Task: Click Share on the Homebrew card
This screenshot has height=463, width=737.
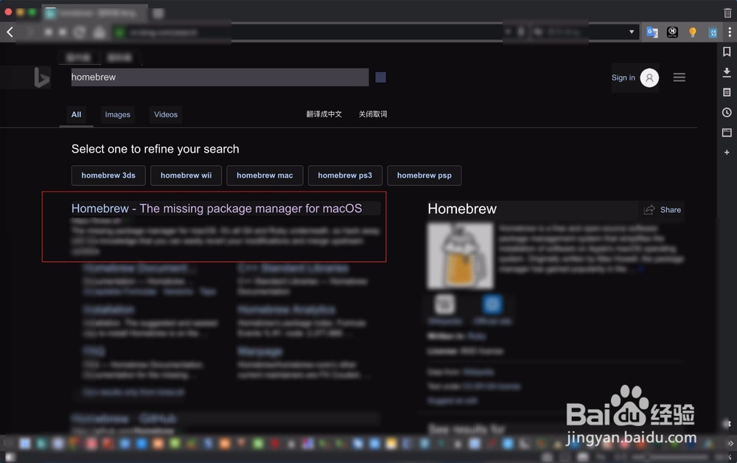Action: coord(670,209)
